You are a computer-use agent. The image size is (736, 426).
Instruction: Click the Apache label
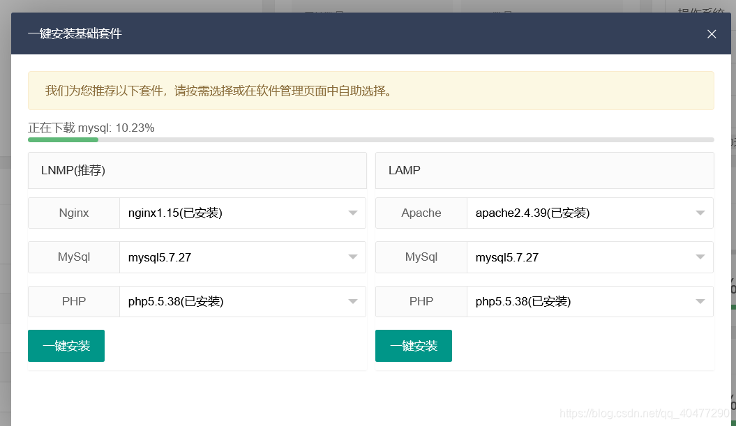(421, 213)
